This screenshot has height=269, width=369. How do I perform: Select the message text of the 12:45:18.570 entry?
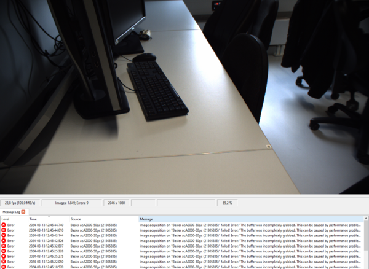pos(246,267)
